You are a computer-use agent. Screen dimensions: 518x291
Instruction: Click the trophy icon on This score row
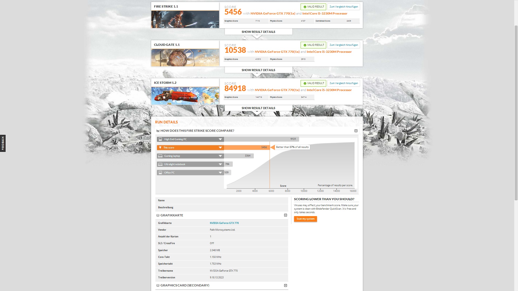(160, 148)
